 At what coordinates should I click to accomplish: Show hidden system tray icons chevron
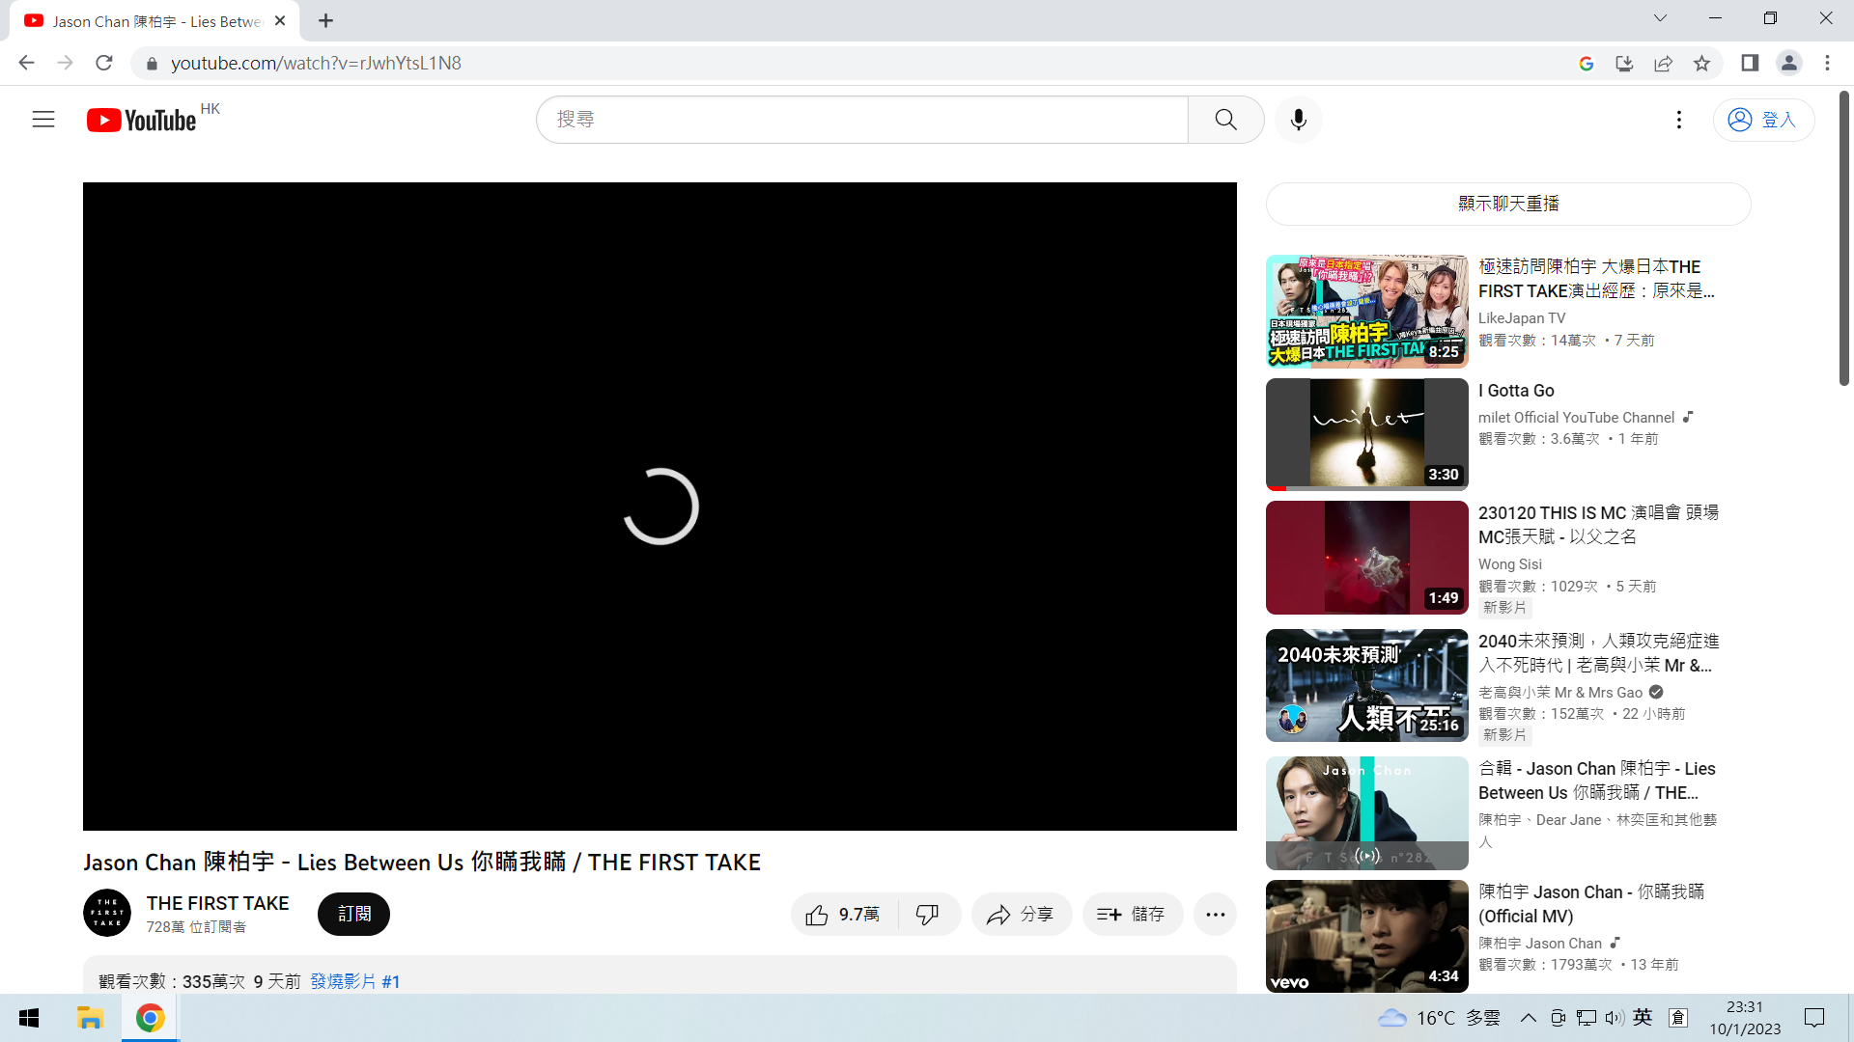(1529, 1018)
